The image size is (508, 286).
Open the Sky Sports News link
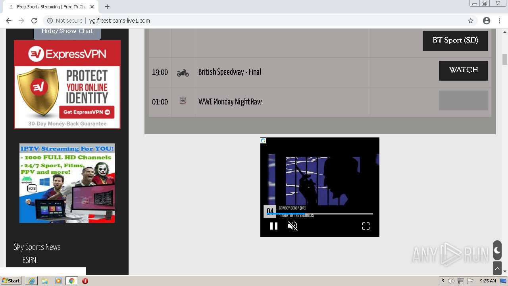[x=37, y=247]
